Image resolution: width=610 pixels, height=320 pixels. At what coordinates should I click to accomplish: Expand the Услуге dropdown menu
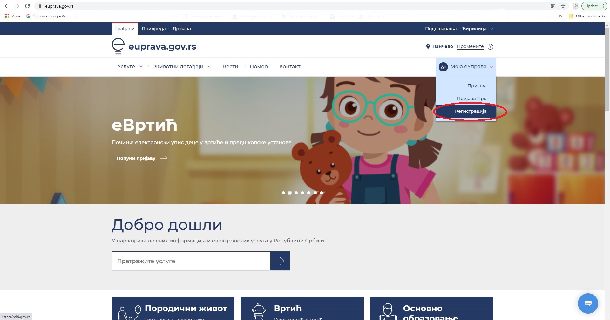pyautogui.click(x=130, y=66)
